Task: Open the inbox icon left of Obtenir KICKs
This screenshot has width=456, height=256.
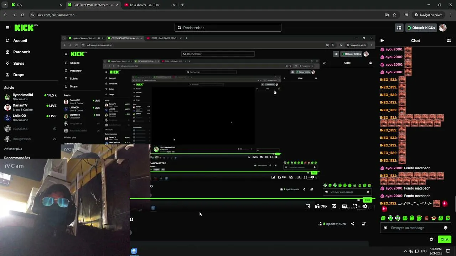Action: point(399,28)
